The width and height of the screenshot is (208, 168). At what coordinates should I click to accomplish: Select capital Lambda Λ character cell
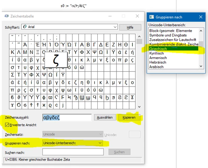click(x=19, y=52)
